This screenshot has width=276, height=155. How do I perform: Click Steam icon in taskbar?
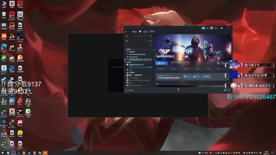point(29,153)
